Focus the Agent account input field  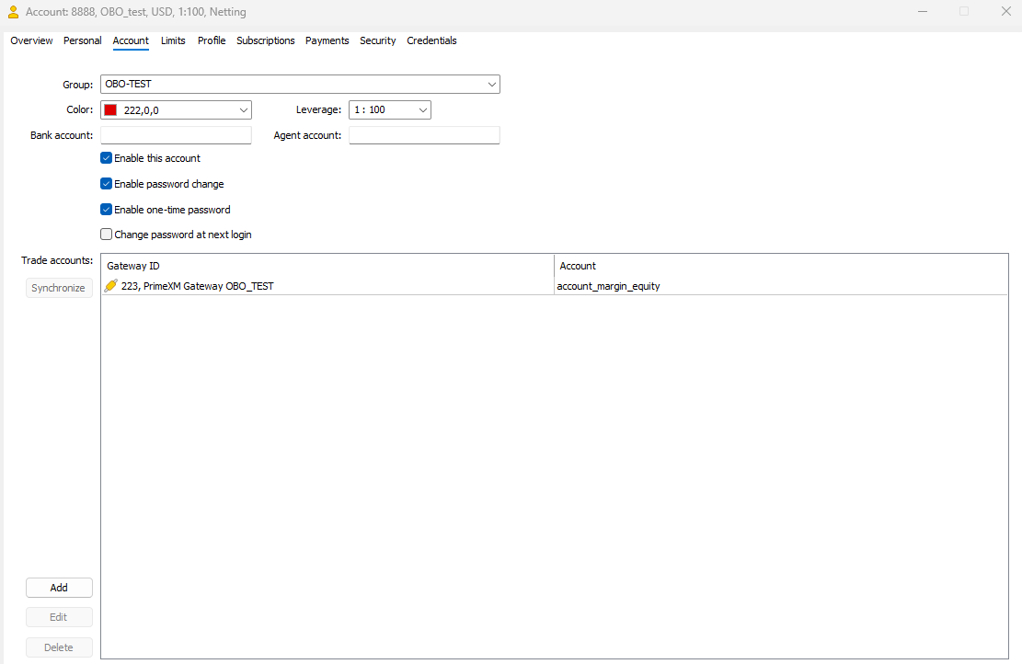click(424, 135)
